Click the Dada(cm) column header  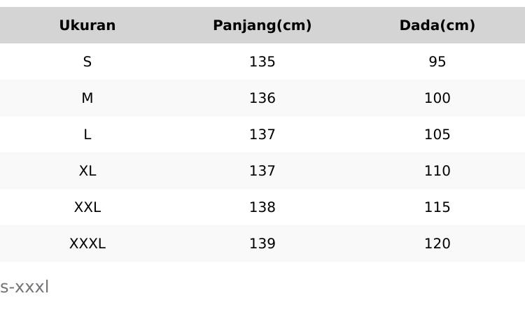pos(437,26)
